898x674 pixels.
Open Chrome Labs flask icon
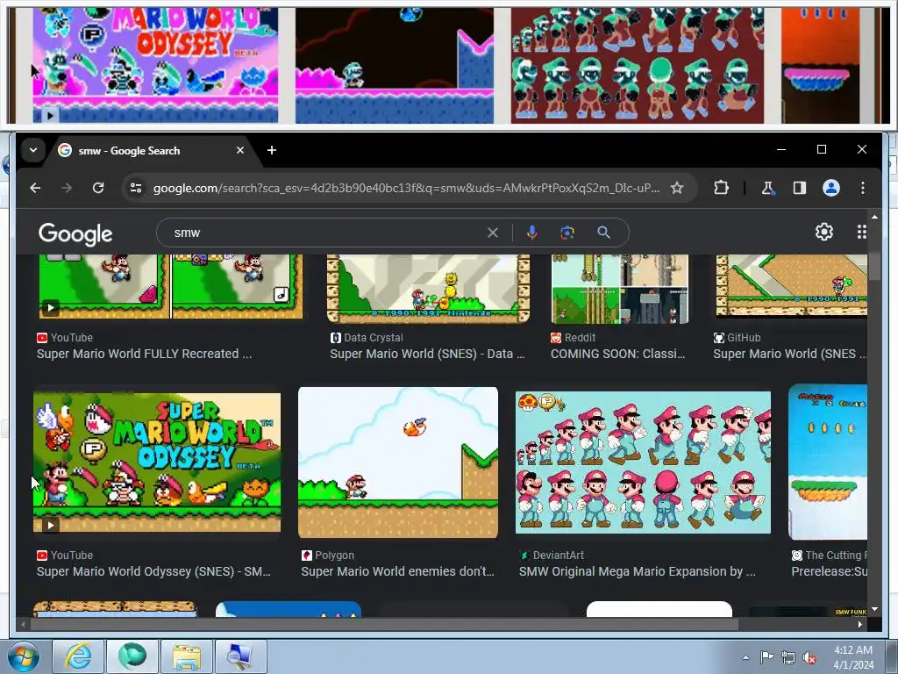click(768, 188)
